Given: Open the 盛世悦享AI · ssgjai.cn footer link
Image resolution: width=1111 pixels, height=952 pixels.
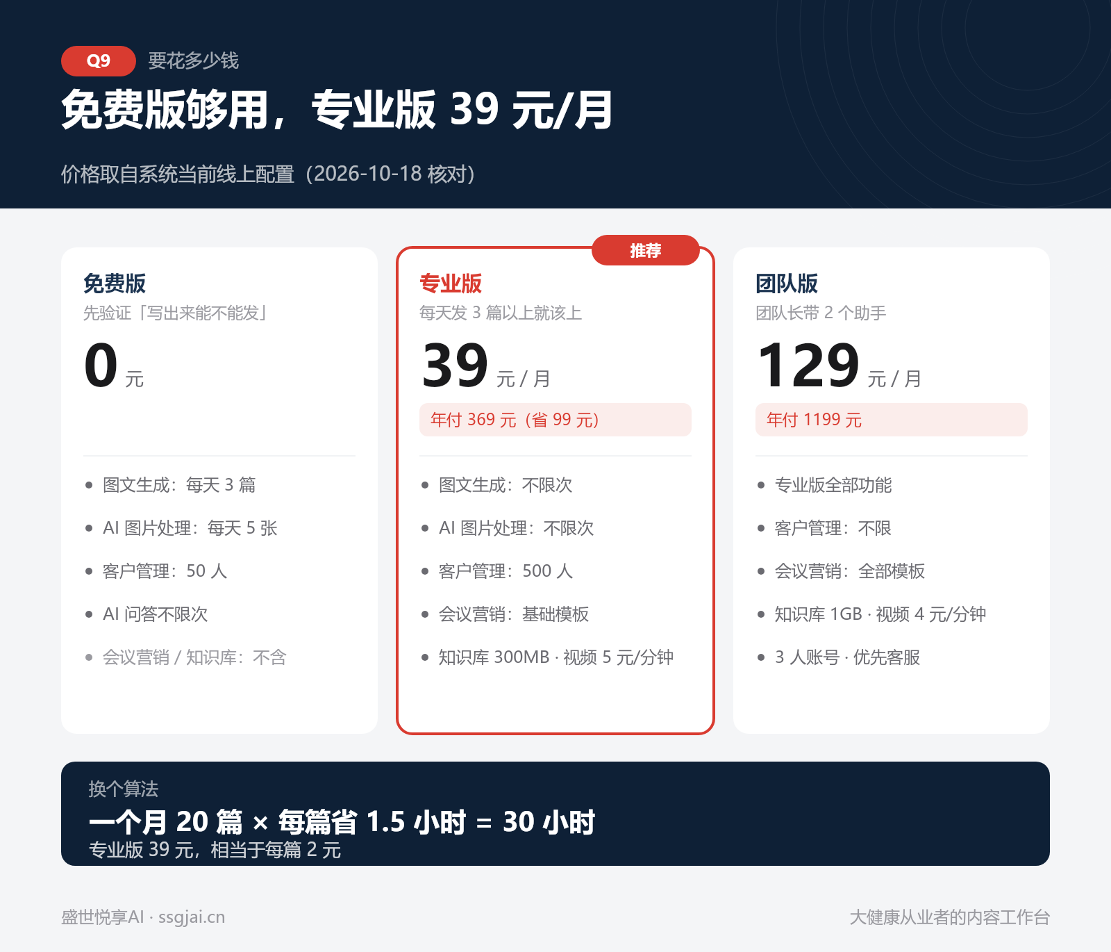Looking at the screenshot, I should [143, 917].
